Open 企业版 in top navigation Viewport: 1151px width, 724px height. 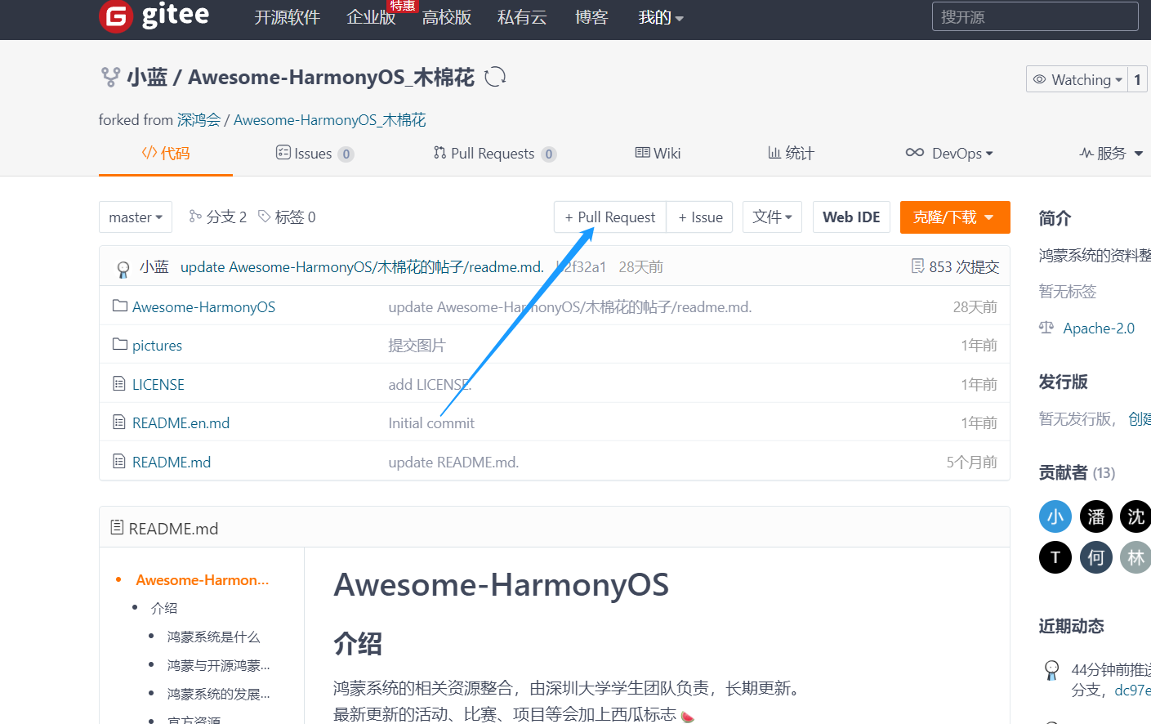pyautogui.click(x=371, y=17)
